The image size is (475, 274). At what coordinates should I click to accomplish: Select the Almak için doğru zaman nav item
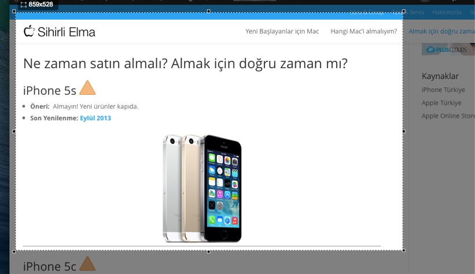click(441, 31)
